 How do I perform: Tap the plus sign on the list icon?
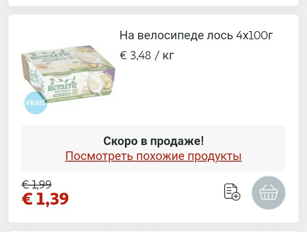[x=236, y=196]
